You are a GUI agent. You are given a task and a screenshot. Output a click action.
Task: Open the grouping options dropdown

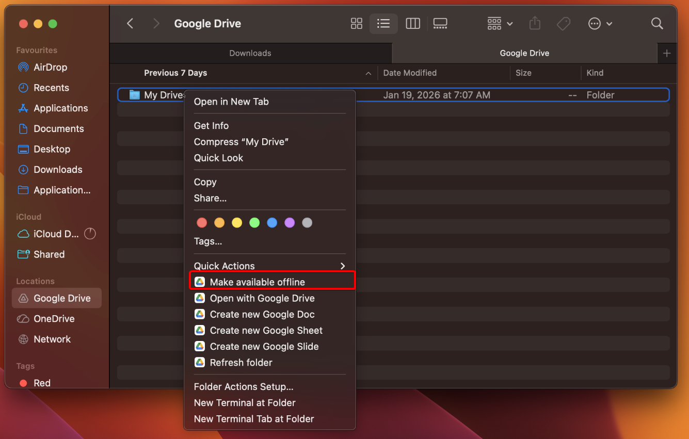[499, 23]
